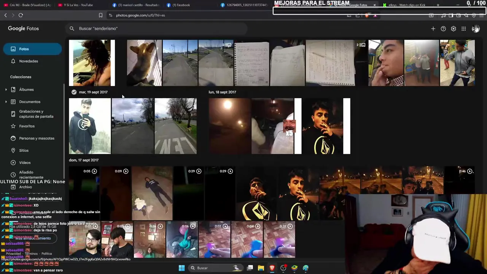Open Grabaciones y capturas de pantalla

tap(36, 114)
